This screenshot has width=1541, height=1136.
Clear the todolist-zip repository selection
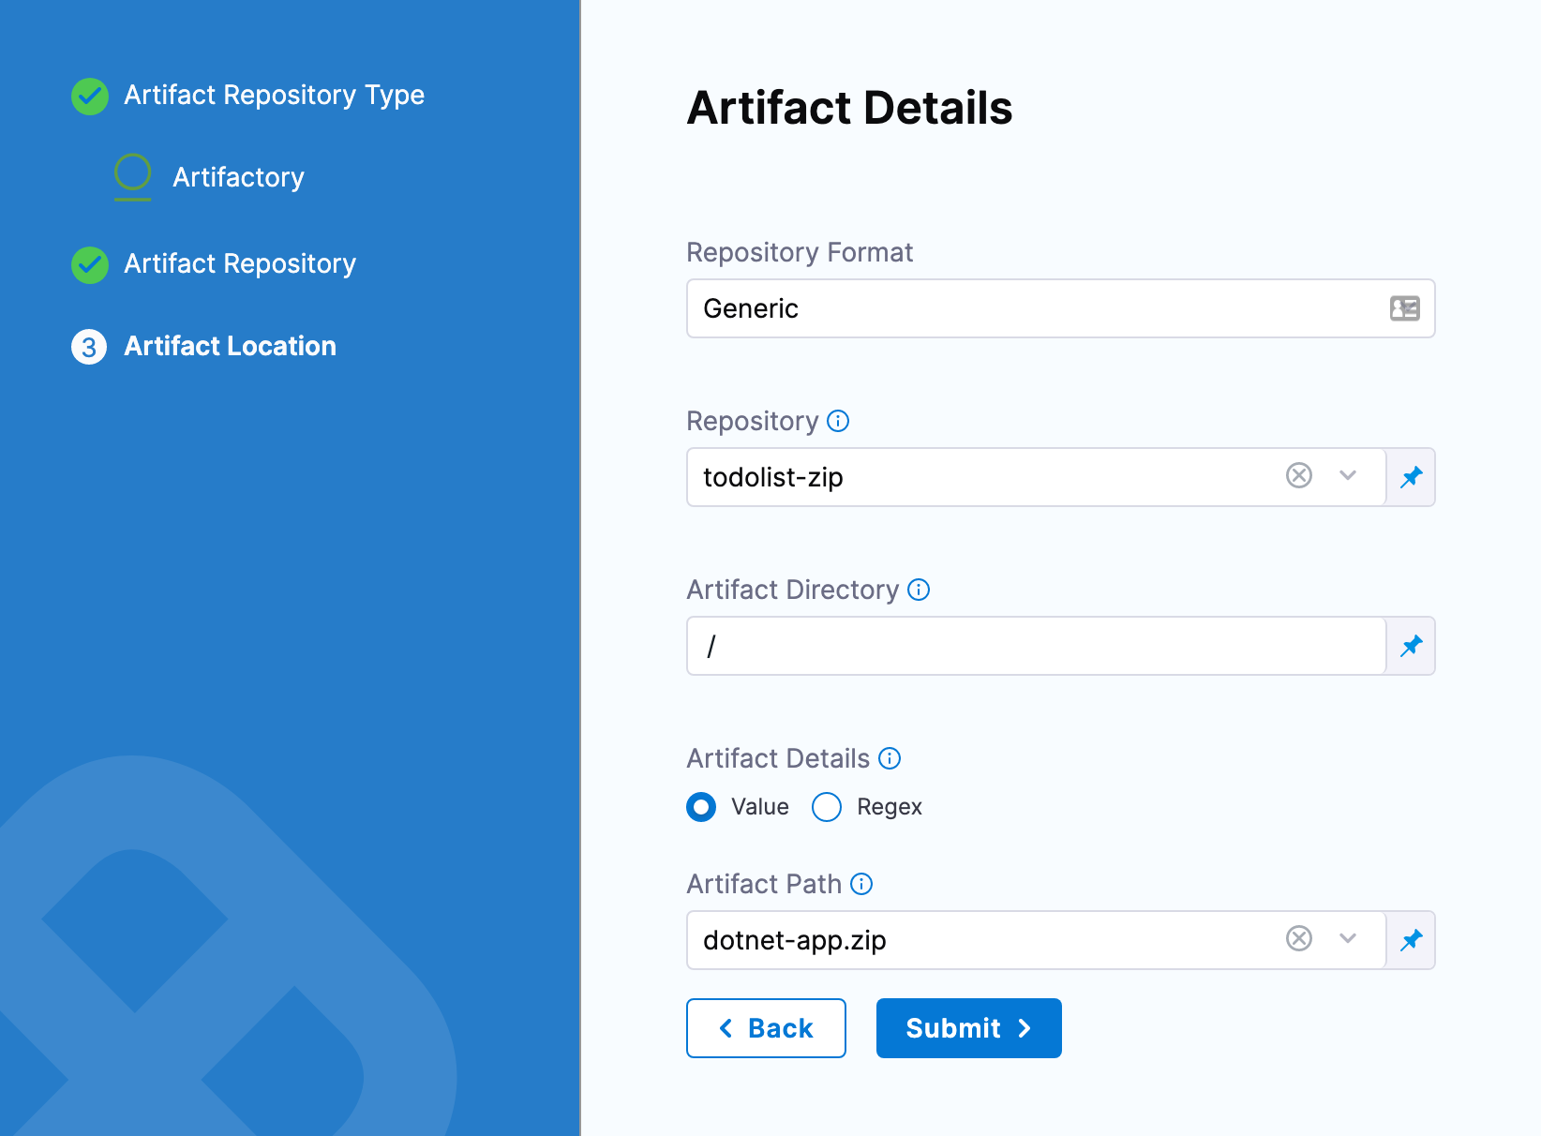pos(1298,476)
